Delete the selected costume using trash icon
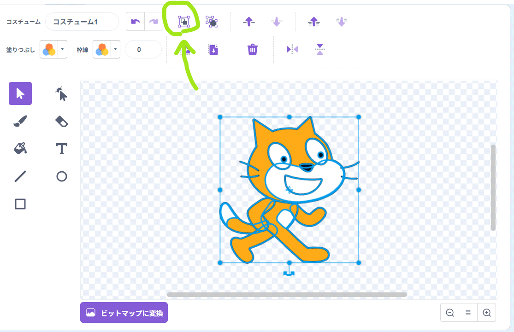Image resolution: width=514 pixels, height=332 pixels. tap(252, 49)
